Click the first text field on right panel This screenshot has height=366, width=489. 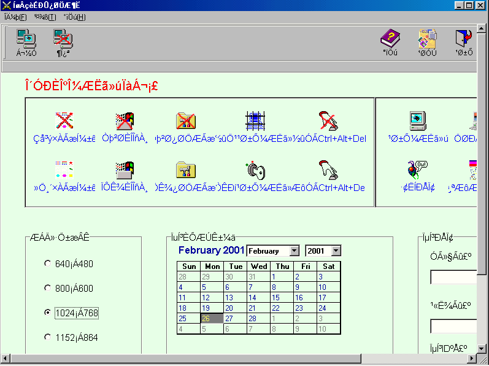coord(453,278)
